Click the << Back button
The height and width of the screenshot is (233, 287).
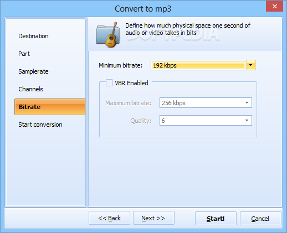coord(109,218)
